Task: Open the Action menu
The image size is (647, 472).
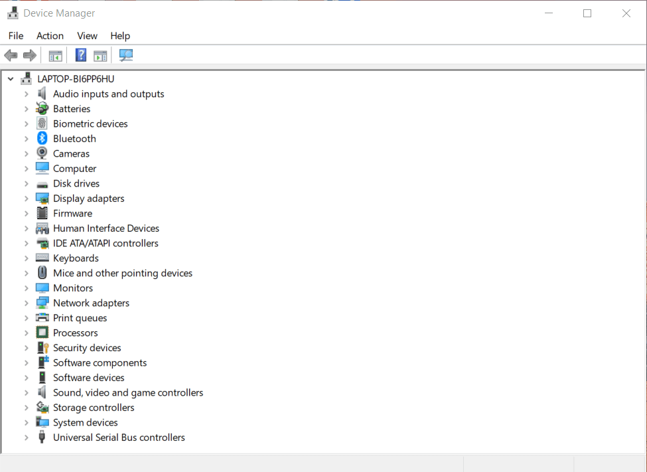Action: 50,36
